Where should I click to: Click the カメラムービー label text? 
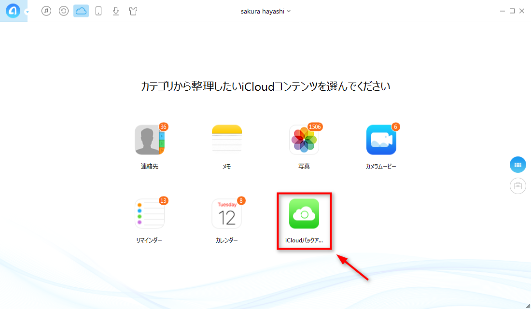[381, 167]
